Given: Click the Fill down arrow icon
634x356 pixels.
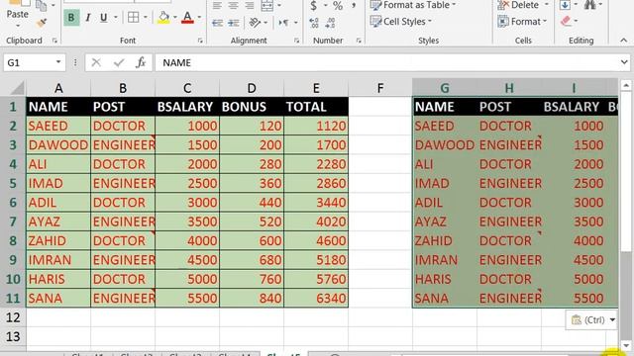Looking at the screenshot, I should point(566,5).
